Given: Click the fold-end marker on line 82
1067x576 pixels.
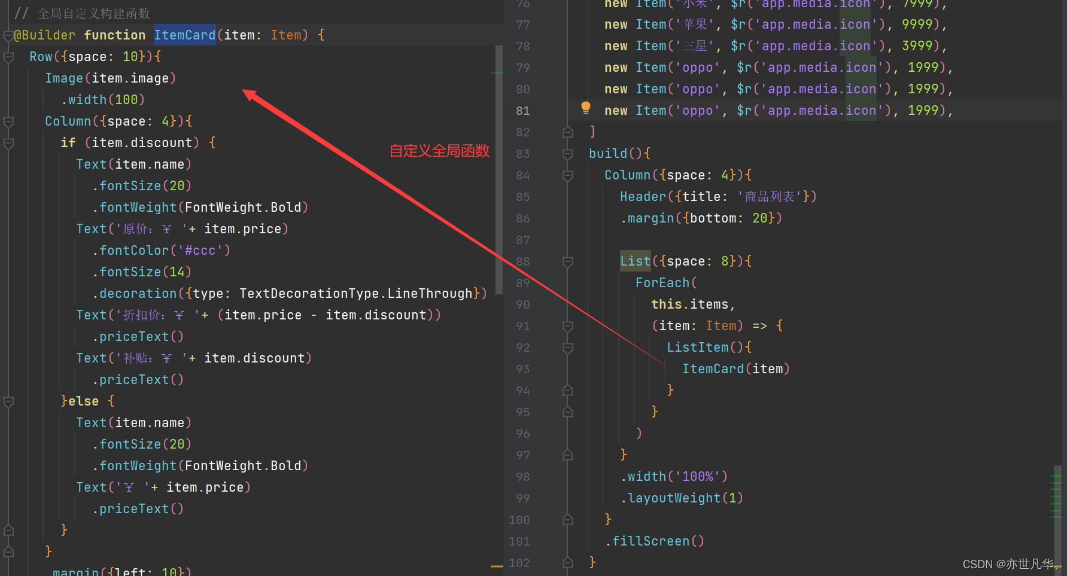Looking at the screenshot, I should point(568,132).
